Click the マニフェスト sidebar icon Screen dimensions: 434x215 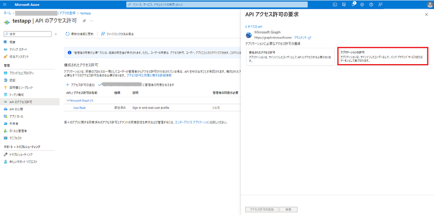[5, 138]
